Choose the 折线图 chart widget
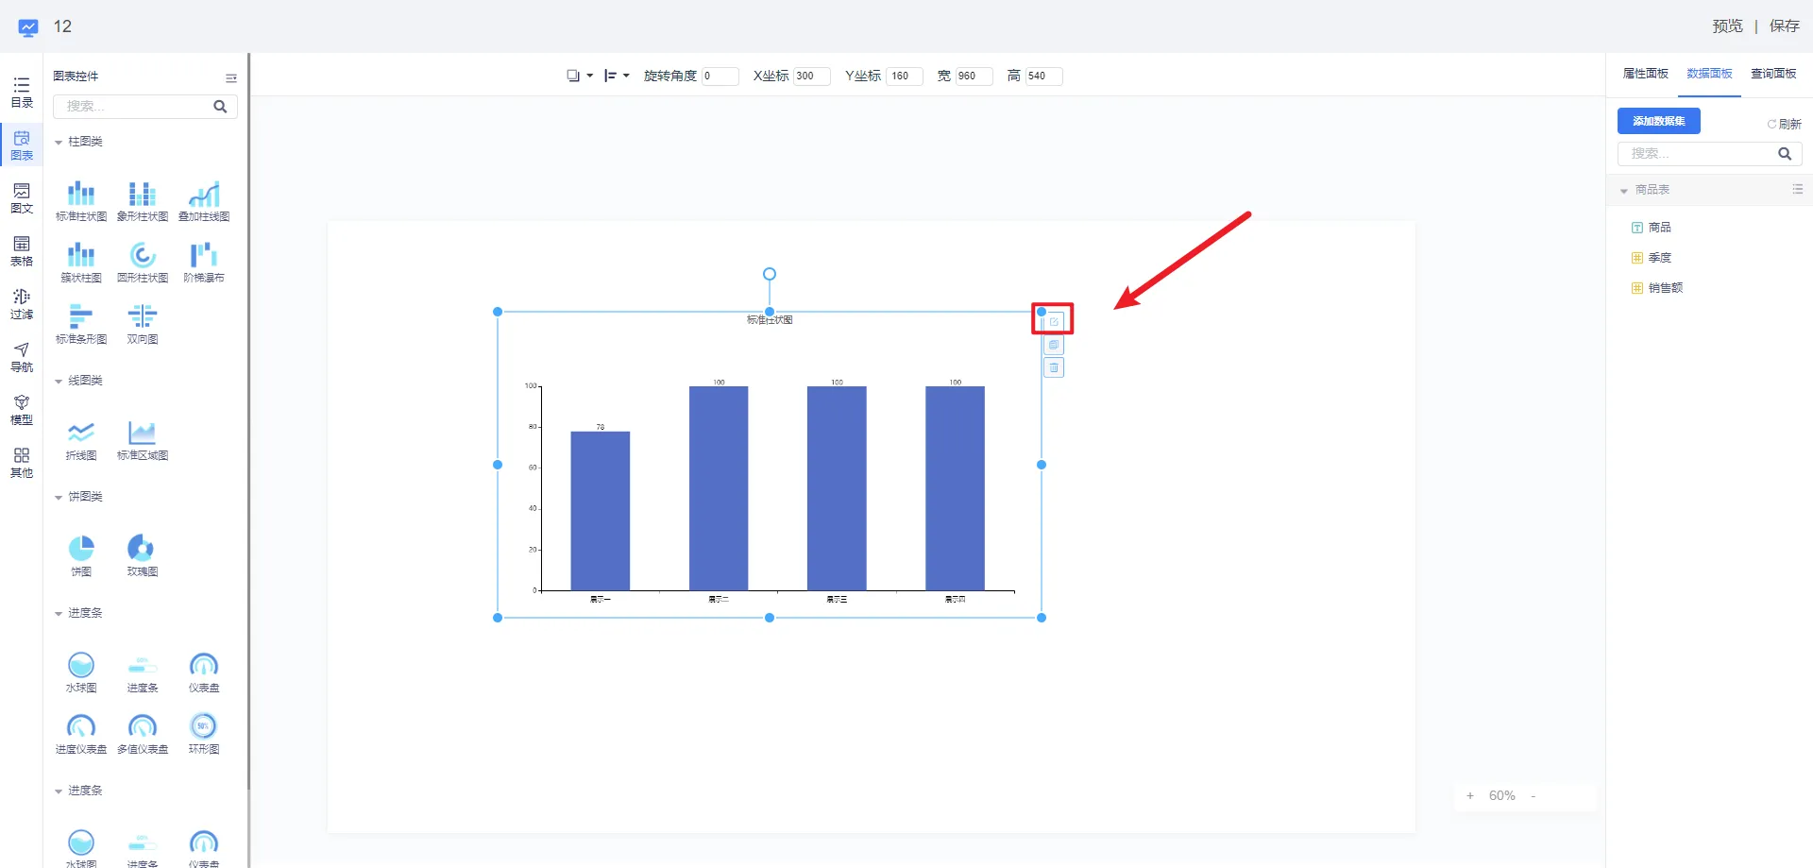1813x868 pixels. click(x=81, y=440)
